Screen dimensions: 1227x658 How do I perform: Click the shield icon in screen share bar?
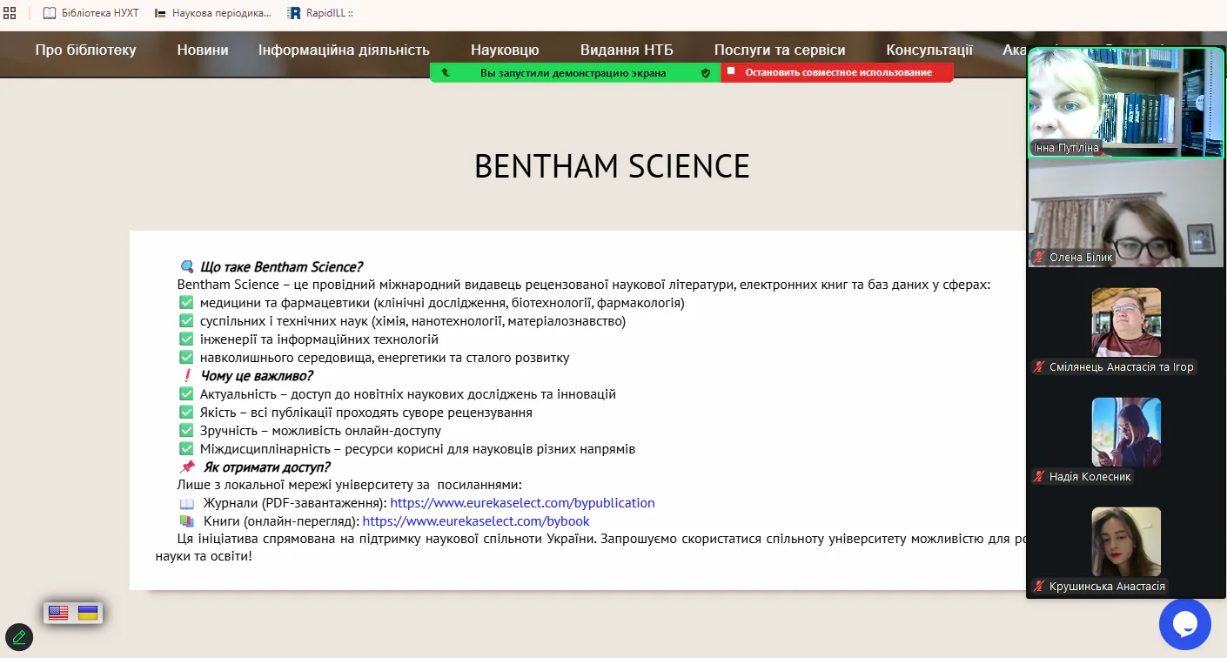click(706, 73)
